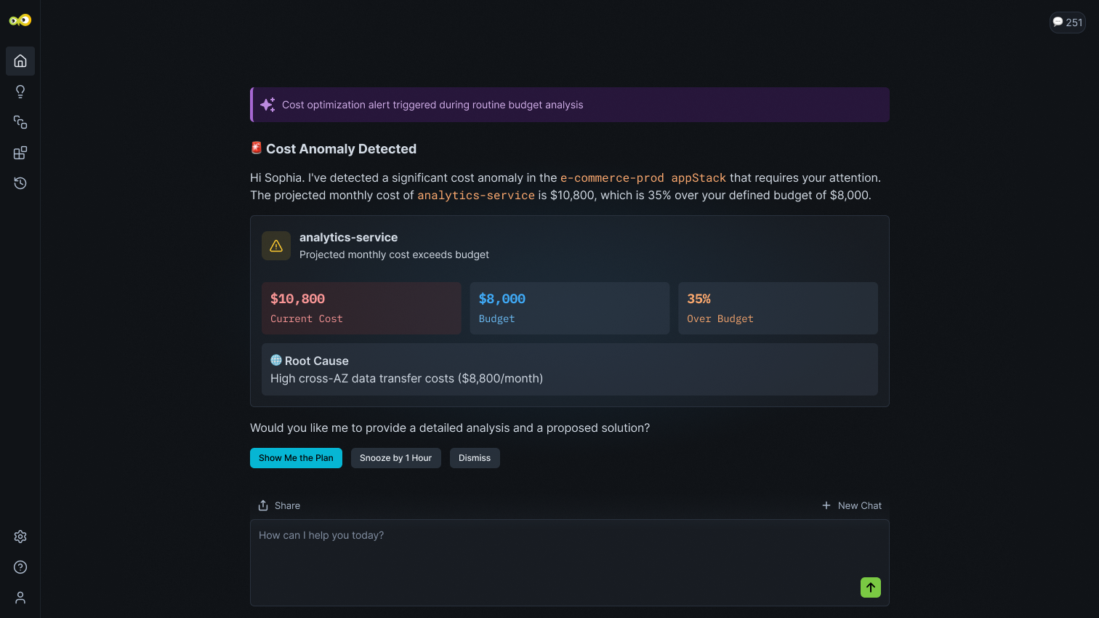Snooze the alert by 1 hour
Screen dimensions: 1099x618
click(x=395, y=458)
